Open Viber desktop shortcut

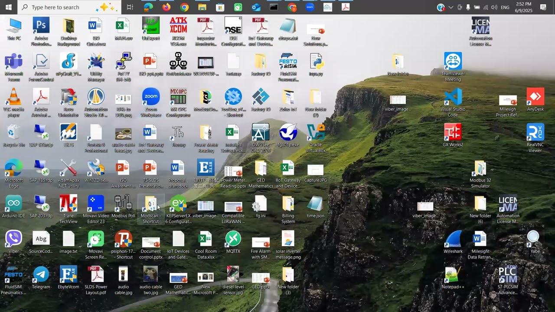14,242
